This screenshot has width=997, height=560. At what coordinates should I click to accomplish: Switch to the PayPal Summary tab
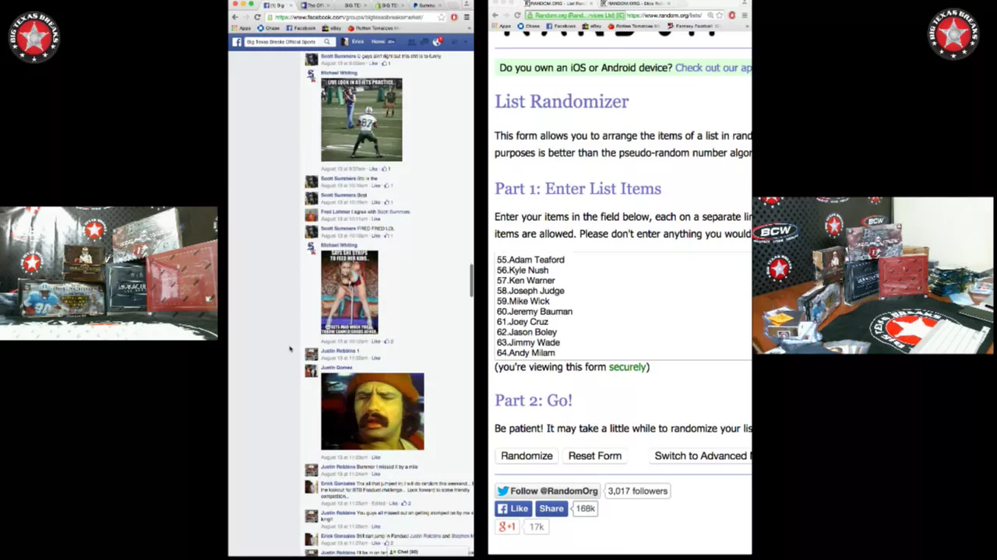pos(427,5)
